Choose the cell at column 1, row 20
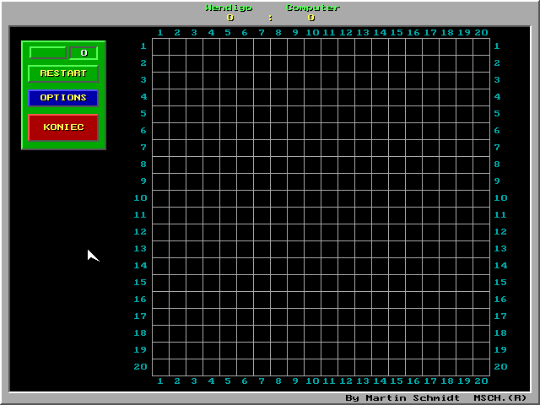Image resolution: width=540 pixels, height=405 pixels. point(160,367)
